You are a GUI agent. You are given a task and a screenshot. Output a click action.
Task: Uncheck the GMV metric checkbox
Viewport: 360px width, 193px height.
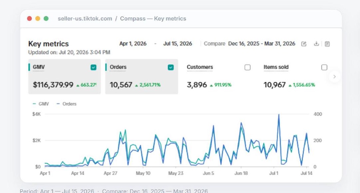(x=93, y=68)
